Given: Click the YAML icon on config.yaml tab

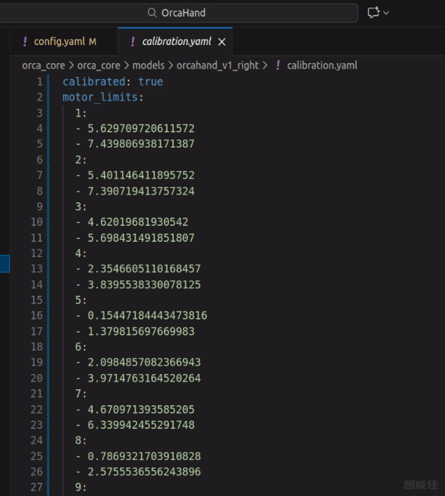Looking at the screenshot, I should pos(25,42).
